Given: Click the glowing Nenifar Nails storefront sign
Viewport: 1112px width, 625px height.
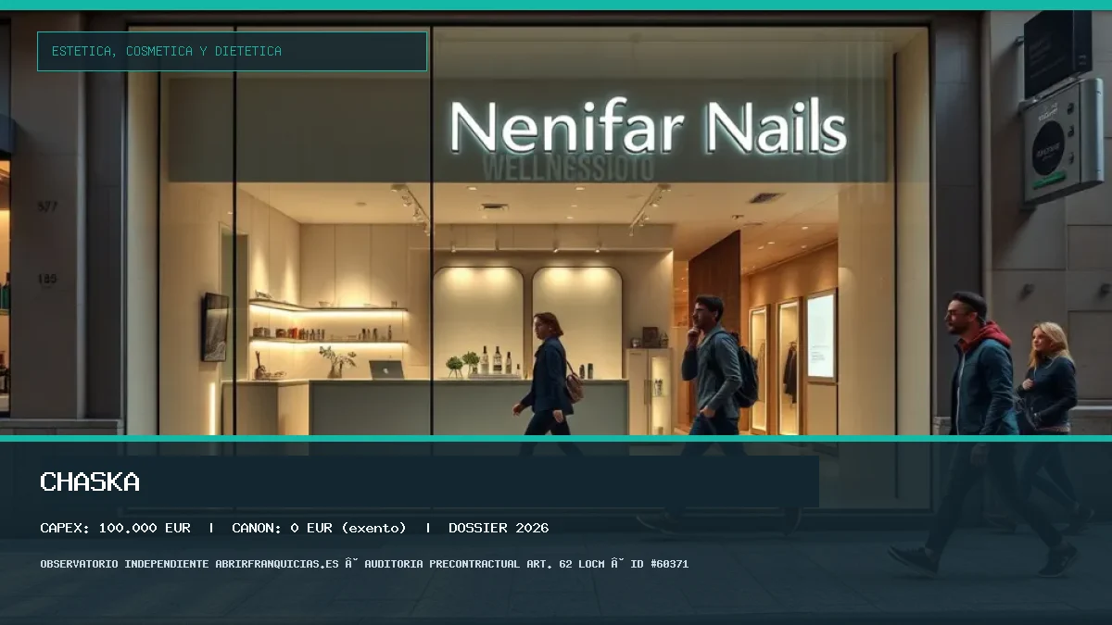Looking at the screenshot, I should (648, 127).
